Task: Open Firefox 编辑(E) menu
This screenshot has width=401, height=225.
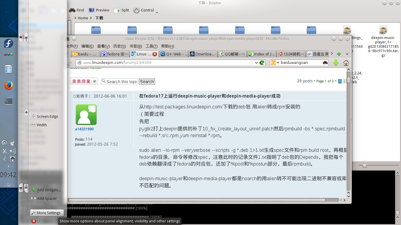Action: pos(87,46)
